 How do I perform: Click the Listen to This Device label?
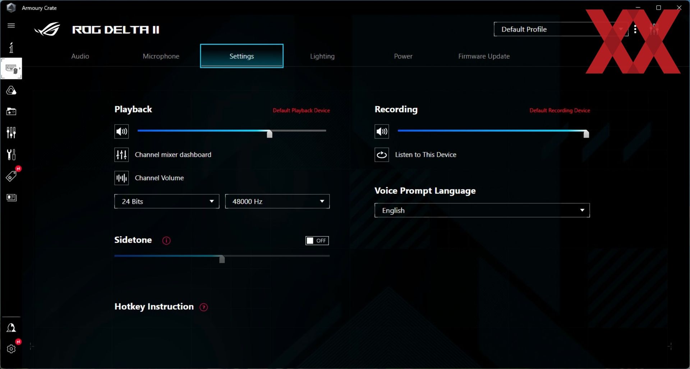(425, 155)
